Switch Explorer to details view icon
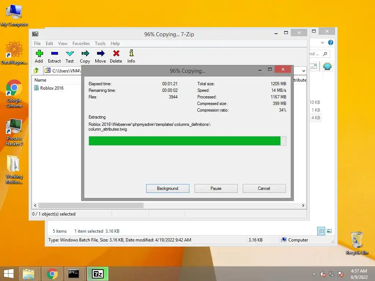Viewport: 375px width, 281px height. pos(321,231)
